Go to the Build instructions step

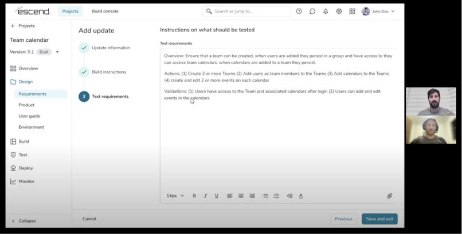click(x=102, y=72)
